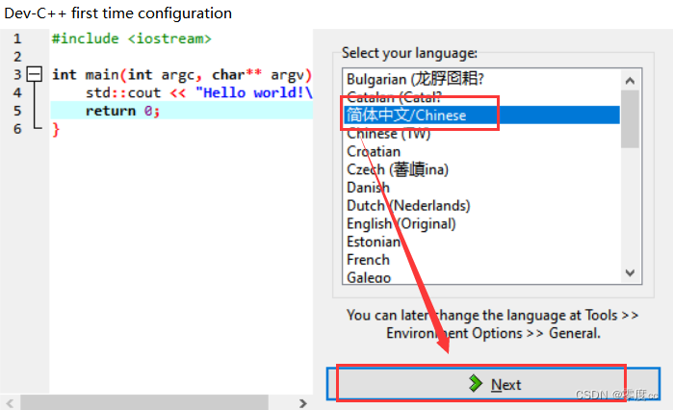
Task: Select Dutch (Nederlands) language
Action: point(481,205)
